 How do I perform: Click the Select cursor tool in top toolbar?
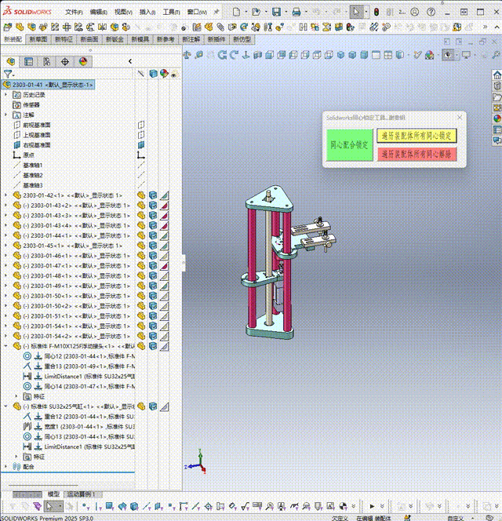(356, 13)
